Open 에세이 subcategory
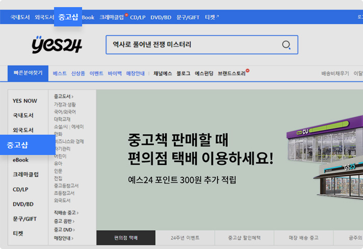The height and width of the screenshot is (249, 363). pyautogui.click(x=77, y=127)
